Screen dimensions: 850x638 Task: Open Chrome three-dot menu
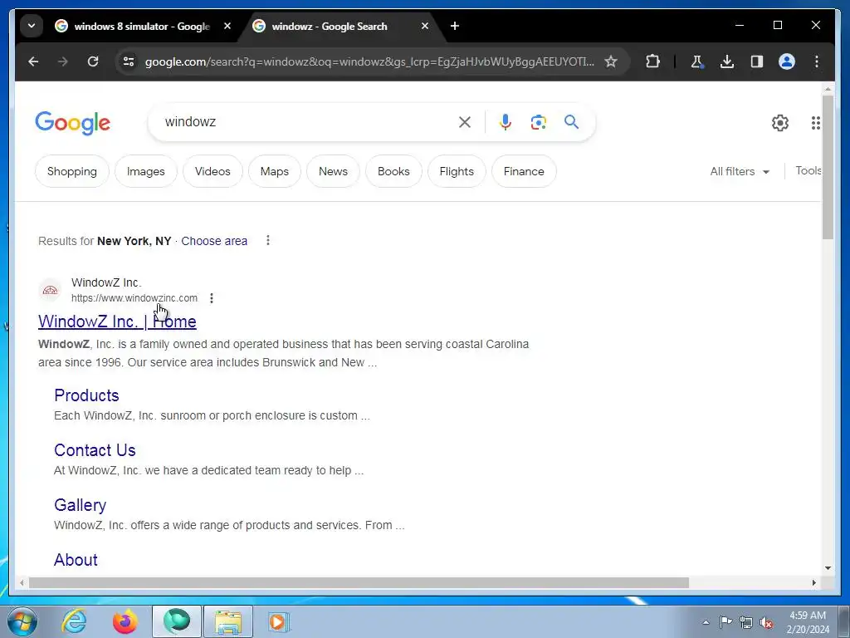pyautogui.click(x=817, y=61)
